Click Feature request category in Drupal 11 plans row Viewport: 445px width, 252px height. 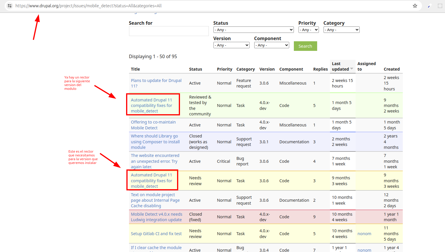coord(244,83)
